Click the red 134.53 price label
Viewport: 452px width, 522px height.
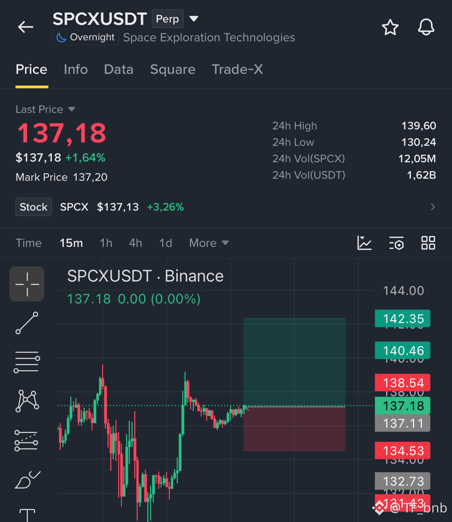[402, 451]
